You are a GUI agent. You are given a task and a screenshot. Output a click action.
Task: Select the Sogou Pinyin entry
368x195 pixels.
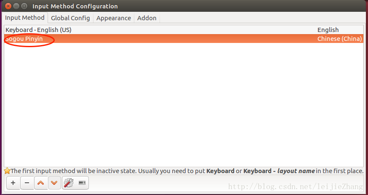pos(24,39)
